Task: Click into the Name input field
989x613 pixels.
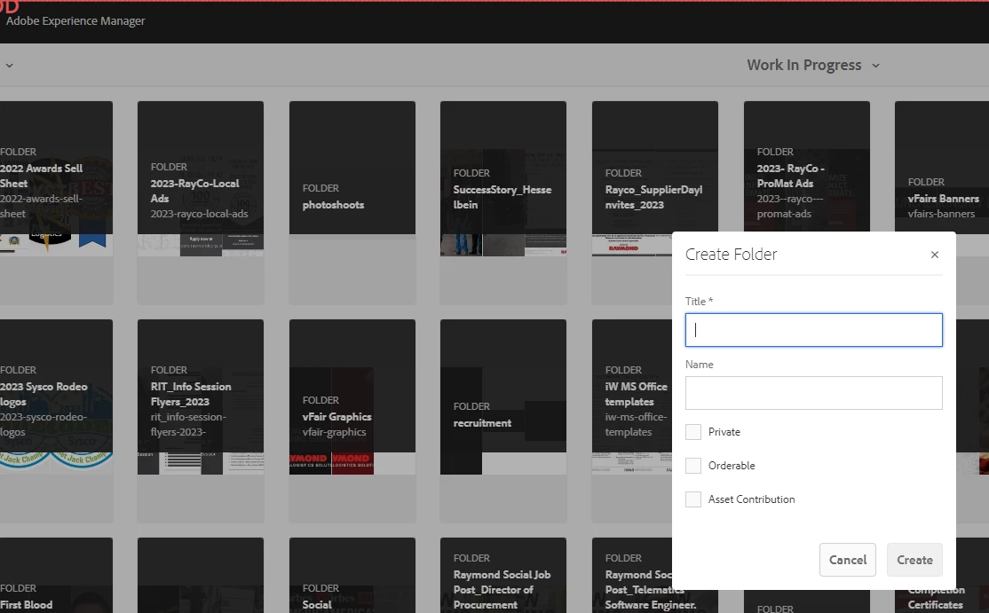Action: click(x=813, y=393)
